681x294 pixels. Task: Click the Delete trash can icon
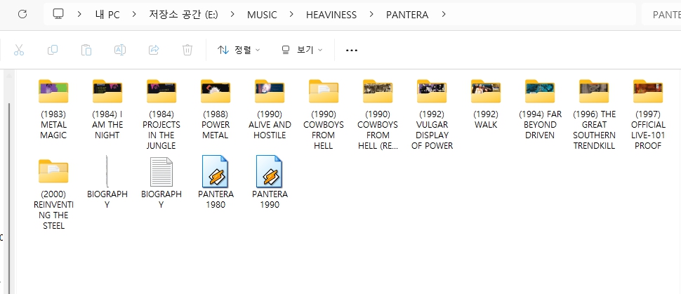coord(187,50)
